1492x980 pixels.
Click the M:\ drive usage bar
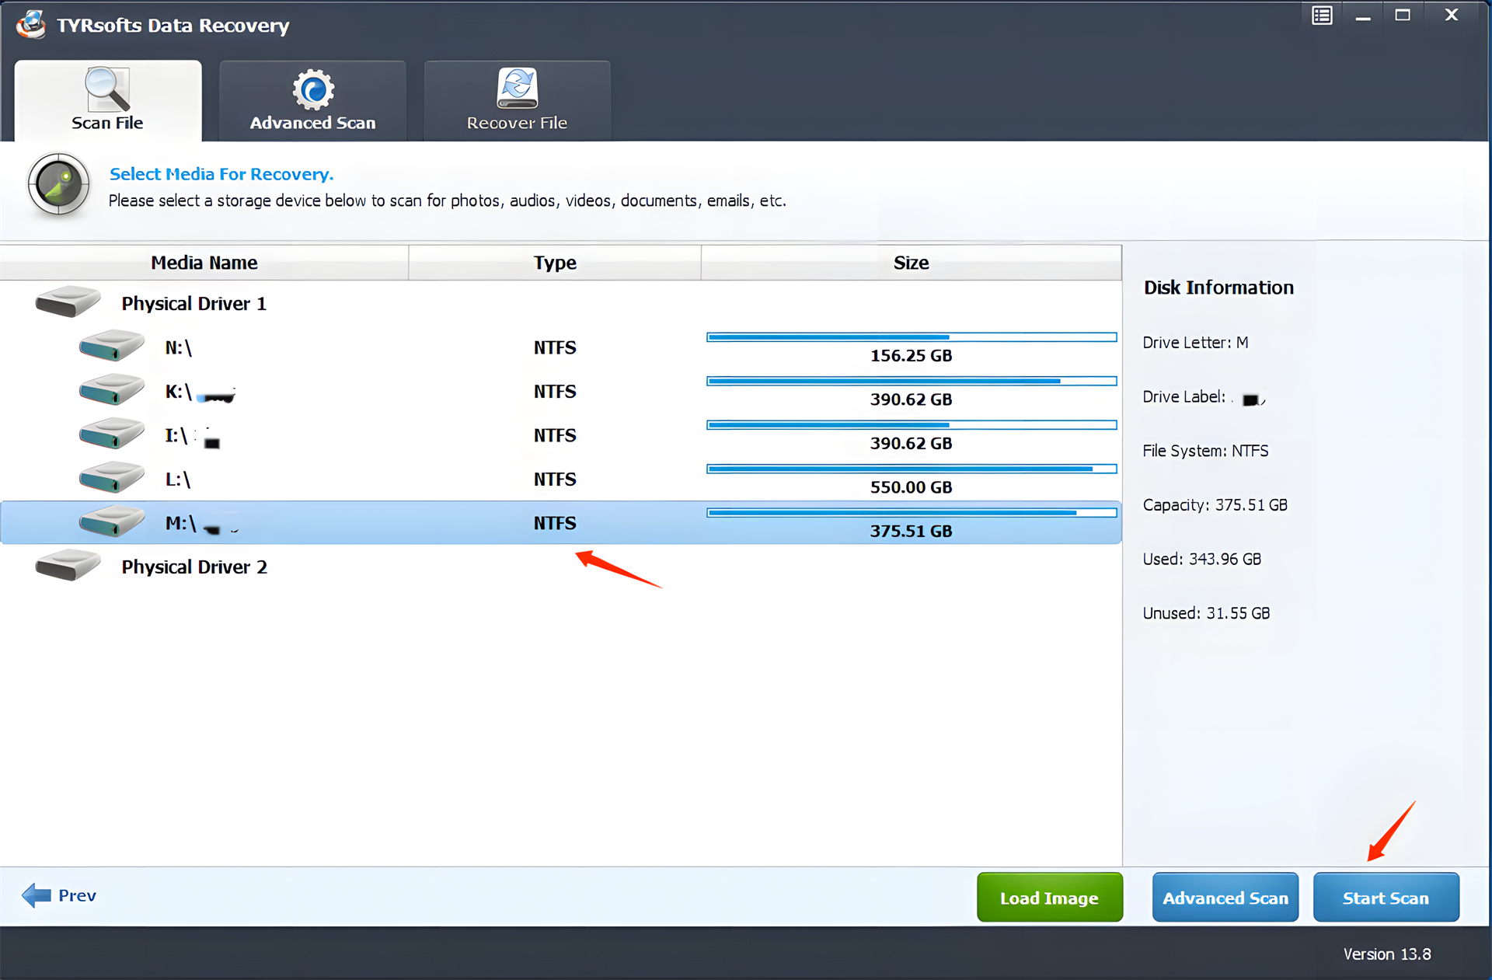coord(911,513)
